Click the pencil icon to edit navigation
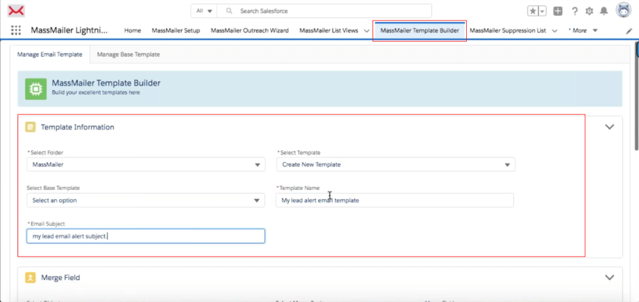The height and width of the screenshot is (302, 639). click(x=629, y=31)
